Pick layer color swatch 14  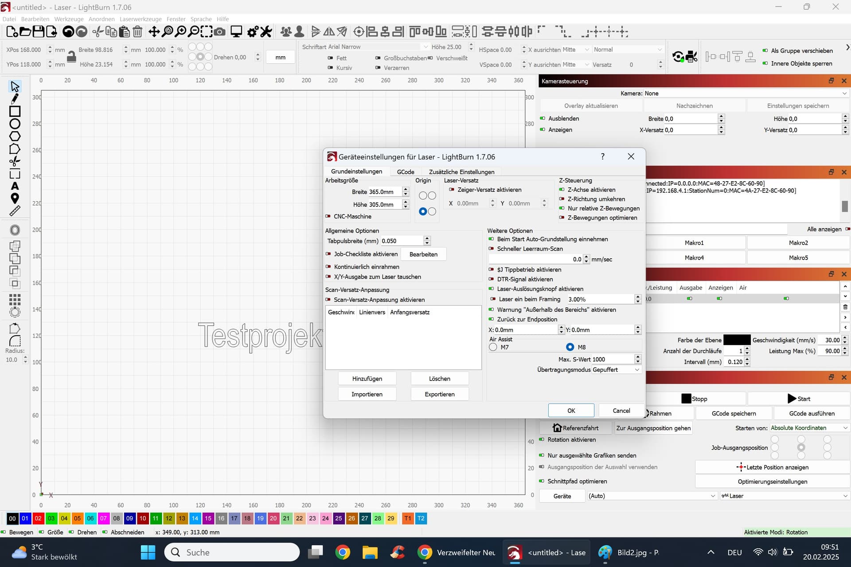pyautogui.click(x=195, y=518)
